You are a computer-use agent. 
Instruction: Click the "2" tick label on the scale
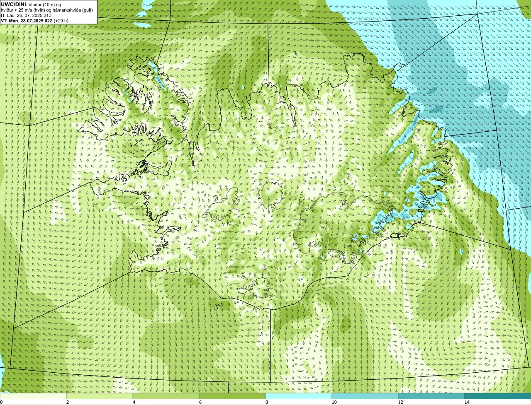[x=67, y=402]
